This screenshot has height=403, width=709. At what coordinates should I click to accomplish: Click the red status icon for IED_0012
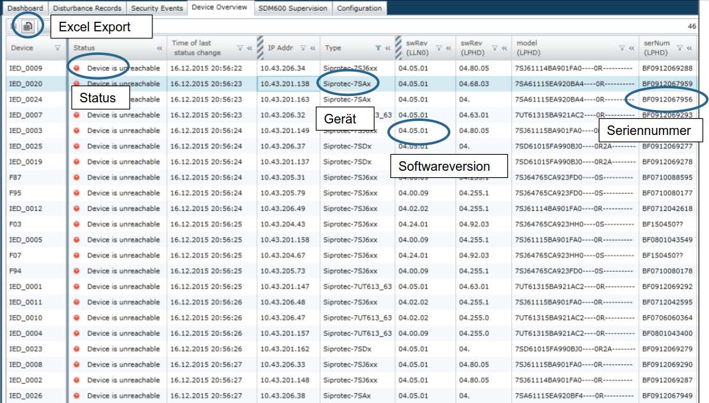(x=77, y=209)
